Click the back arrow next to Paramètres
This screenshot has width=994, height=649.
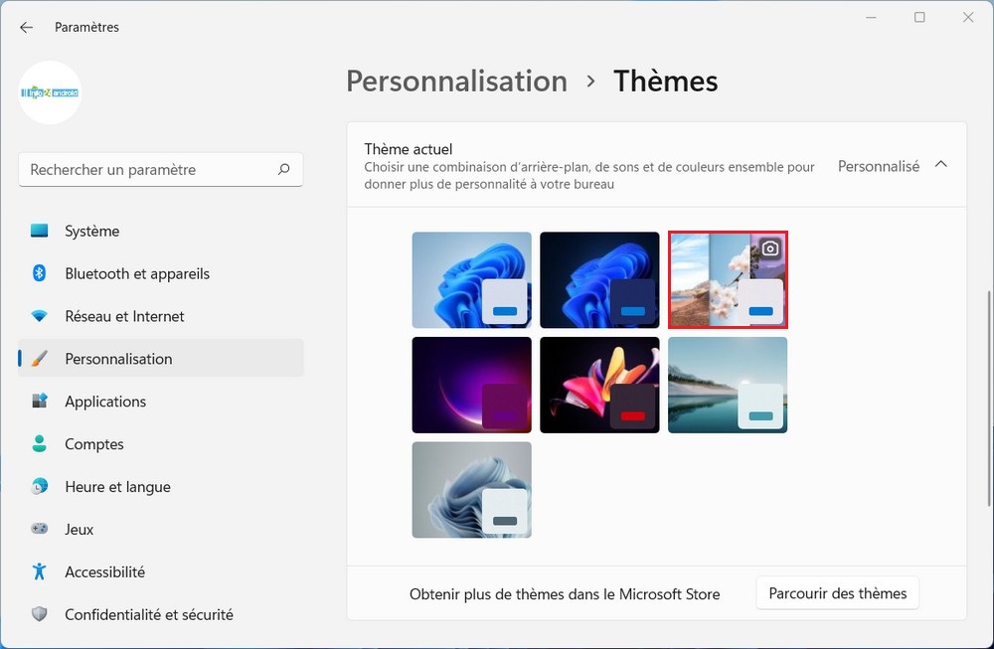click(x=26, y=27)
